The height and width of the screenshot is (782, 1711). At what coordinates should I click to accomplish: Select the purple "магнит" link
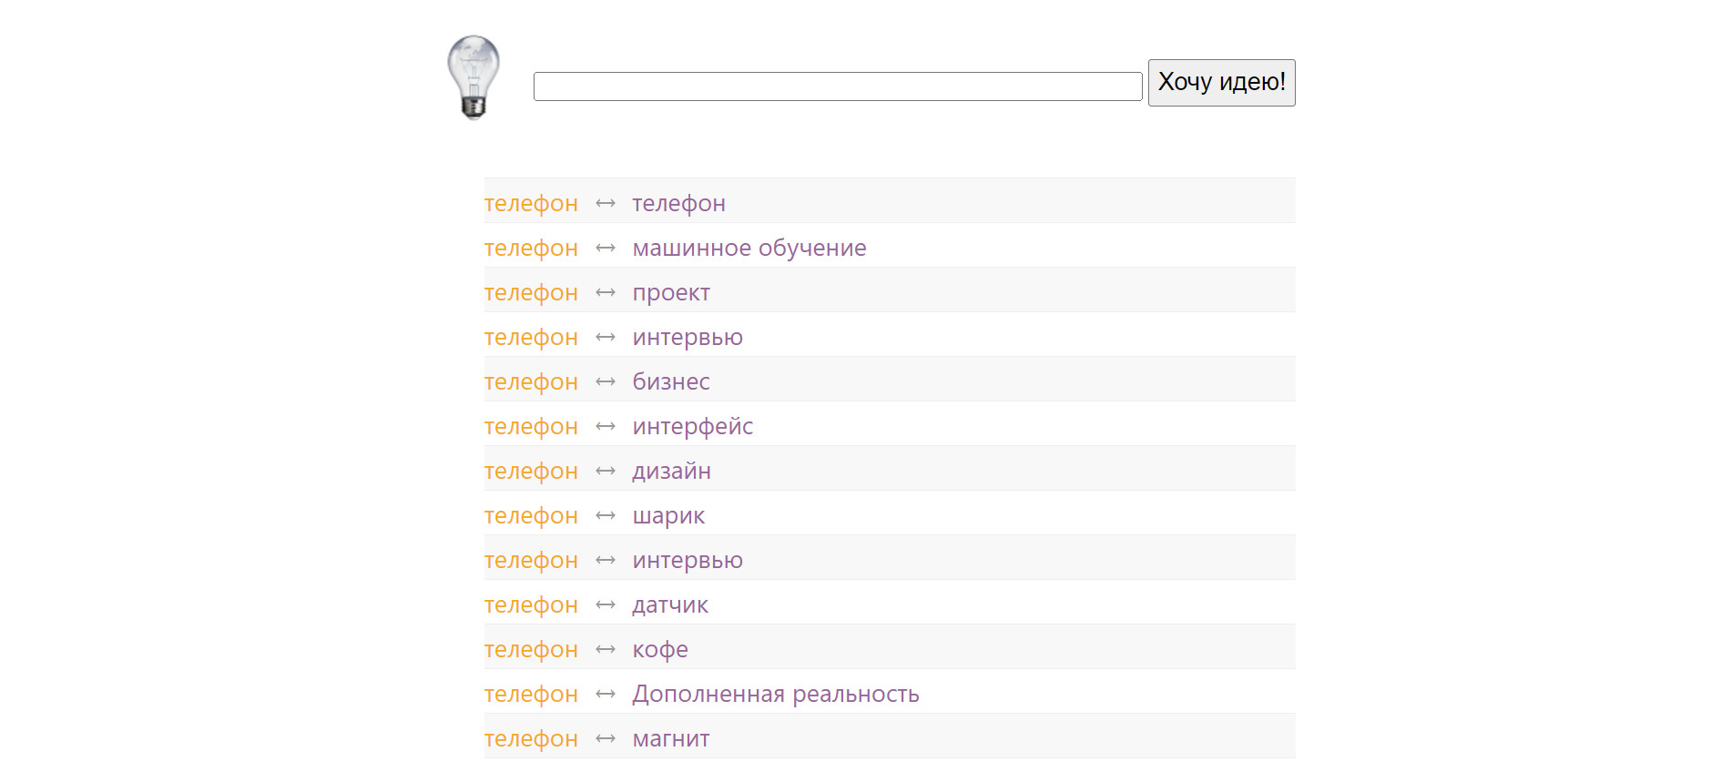[670, 739]
